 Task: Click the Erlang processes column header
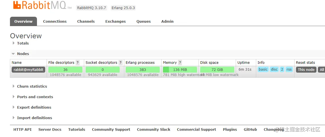point(140,63)
